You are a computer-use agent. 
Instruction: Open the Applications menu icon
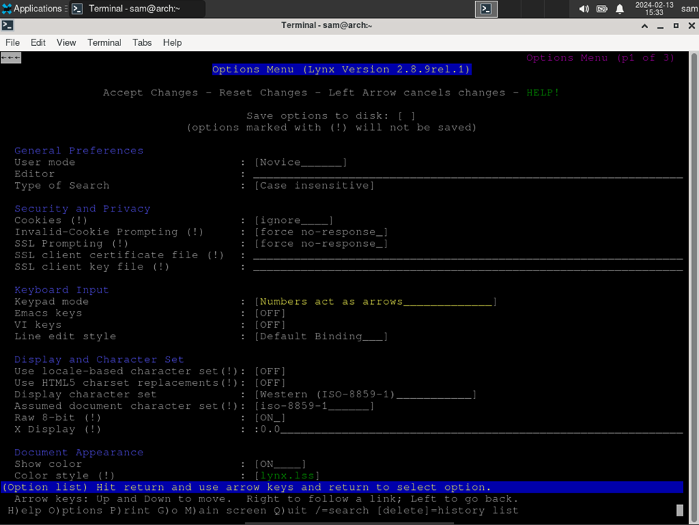point(6,9)
